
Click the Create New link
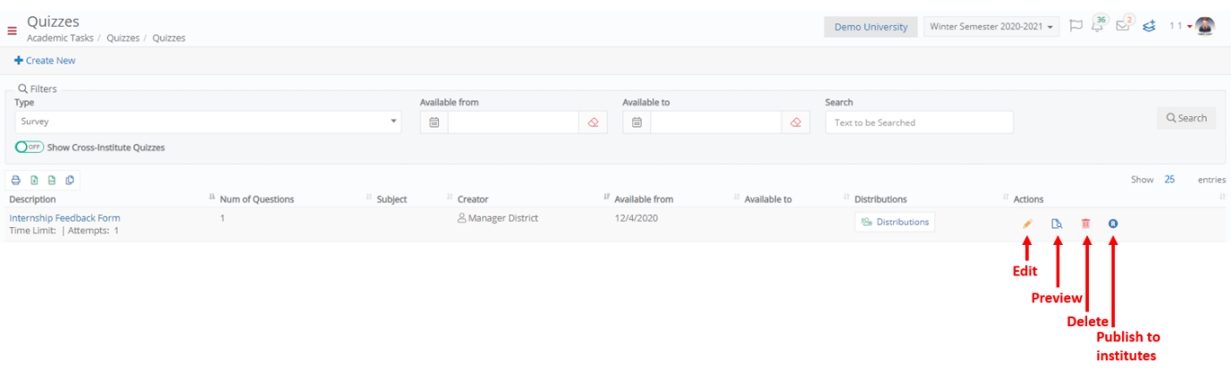[x=45, y=61]
